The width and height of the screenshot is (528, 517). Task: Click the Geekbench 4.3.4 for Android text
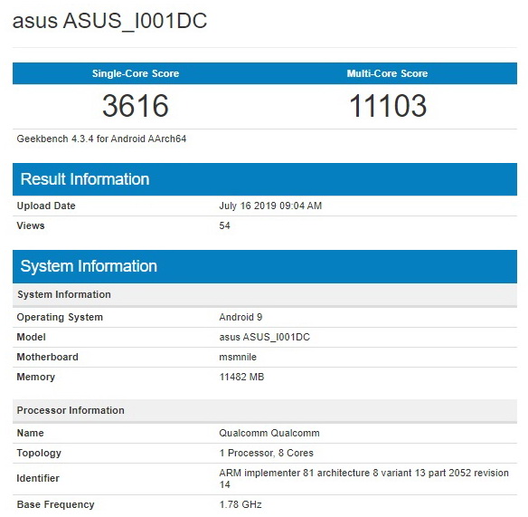(x=101, y=139)
